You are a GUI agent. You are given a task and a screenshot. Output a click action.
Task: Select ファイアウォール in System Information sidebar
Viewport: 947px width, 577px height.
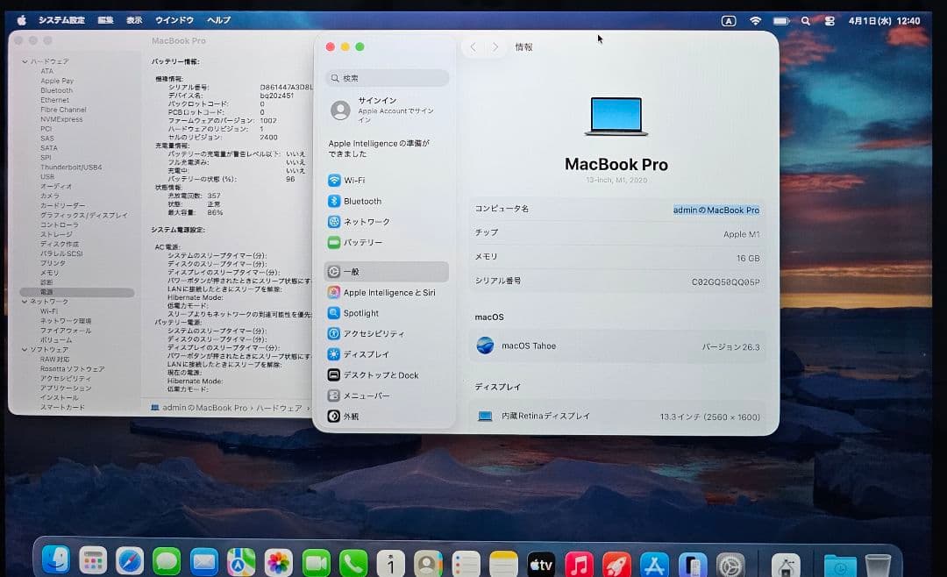point(66,331)
